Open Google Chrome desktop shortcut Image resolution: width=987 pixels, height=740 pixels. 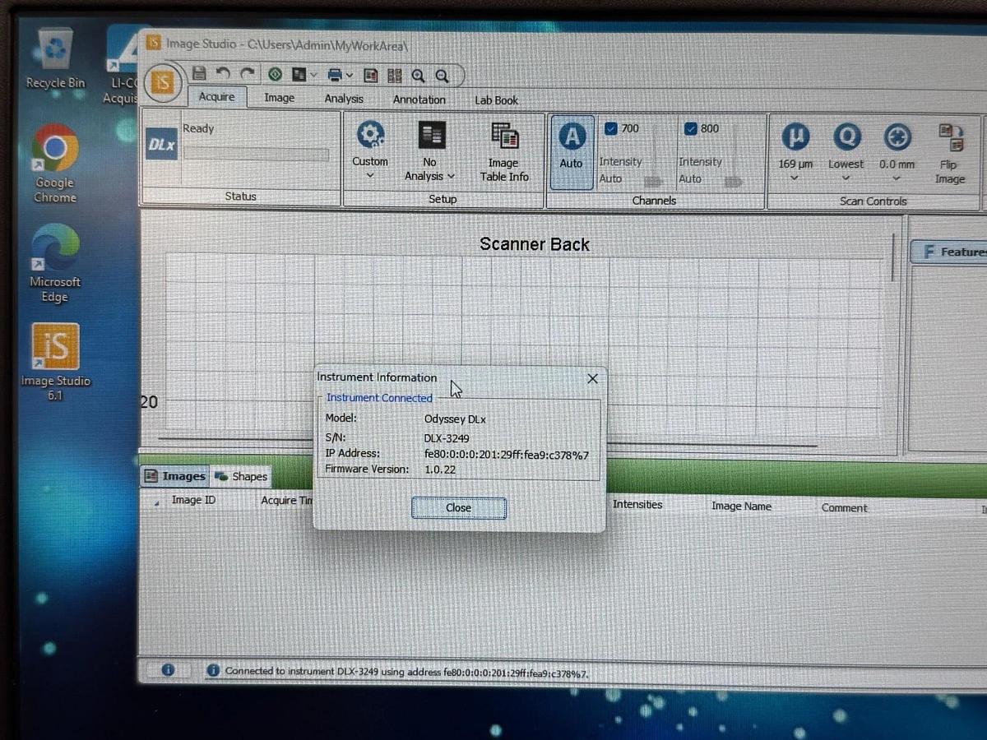coord(55,164)
